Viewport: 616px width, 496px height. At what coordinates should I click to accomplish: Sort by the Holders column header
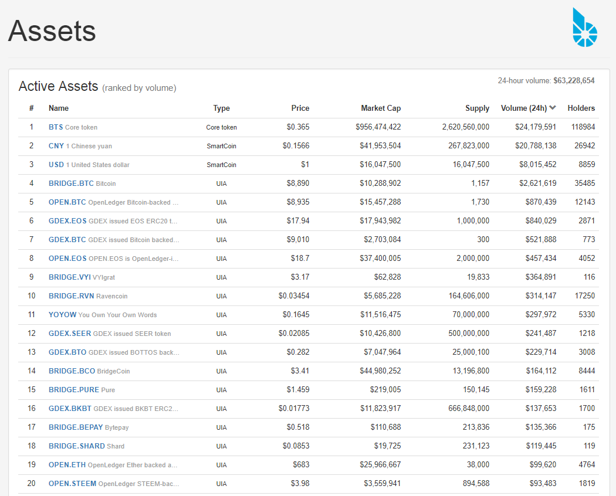581,108
